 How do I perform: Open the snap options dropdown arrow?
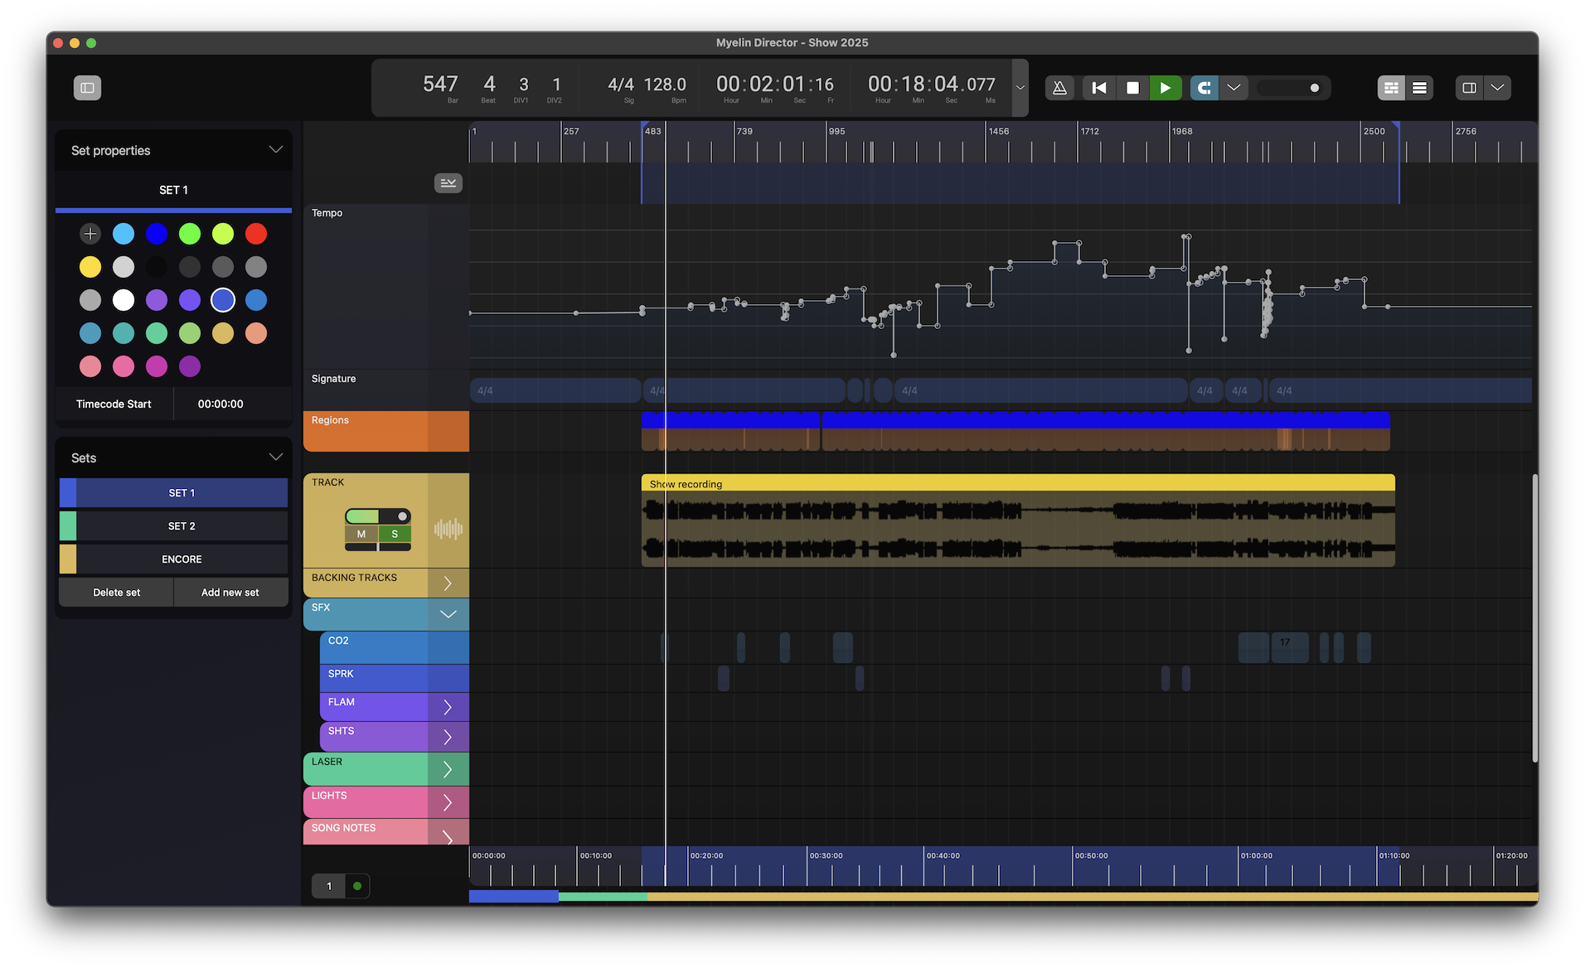(x=1234, y=88)
